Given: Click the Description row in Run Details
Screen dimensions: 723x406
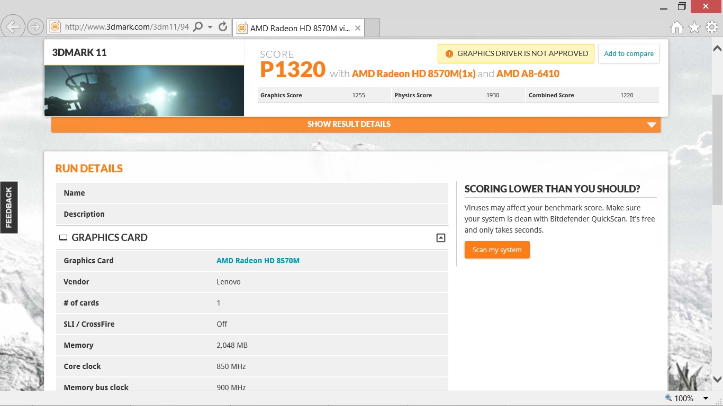Looking at the screenshot, I should click(252, 214).
